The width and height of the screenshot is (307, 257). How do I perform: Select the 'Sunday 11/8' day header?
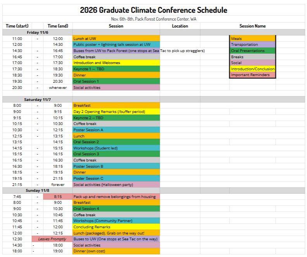click(37, 190)
